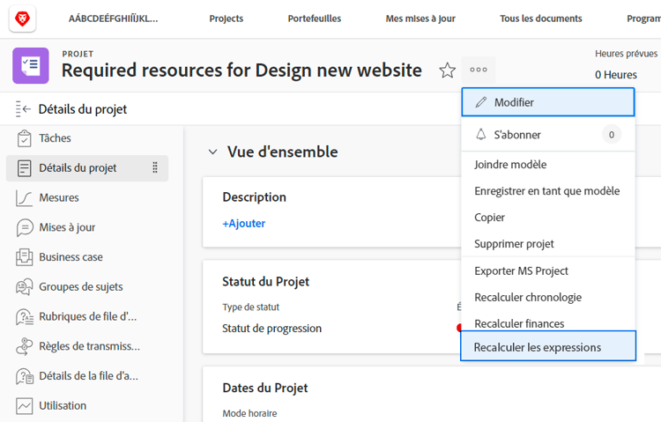This screenshot has height=422, width=661.
Task: Choose Recalculer les expressions
Action: coord(548,346)
